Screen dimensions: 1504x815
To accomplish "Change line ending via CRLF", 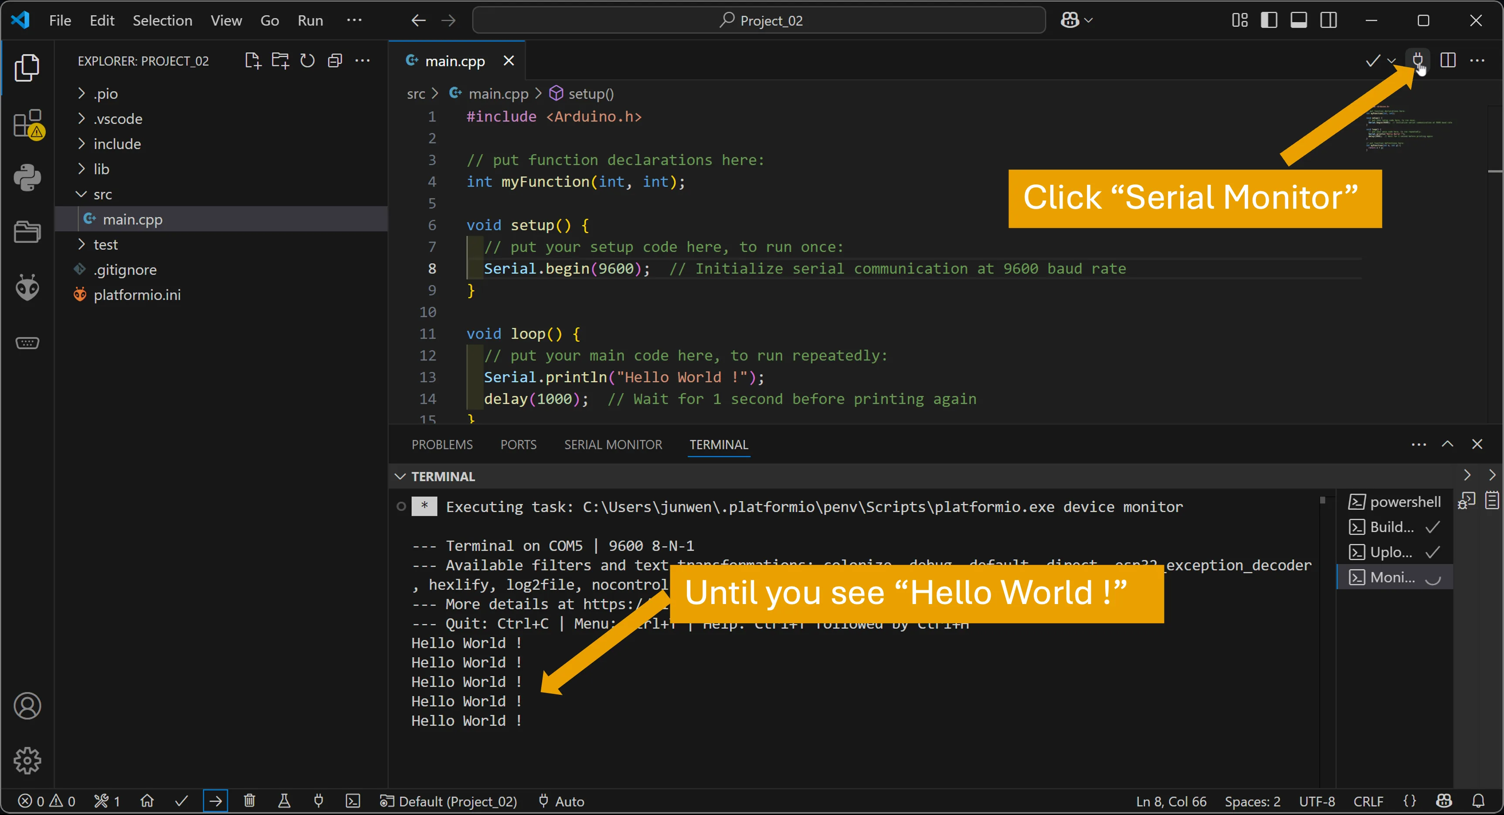I will (x=1368, y=801).
